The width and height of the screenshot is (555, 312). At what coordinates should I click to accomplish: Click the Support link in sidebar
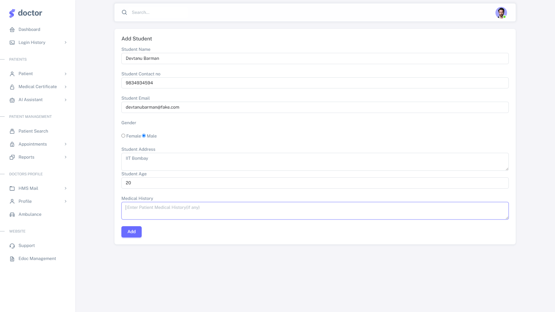(27, 245)
